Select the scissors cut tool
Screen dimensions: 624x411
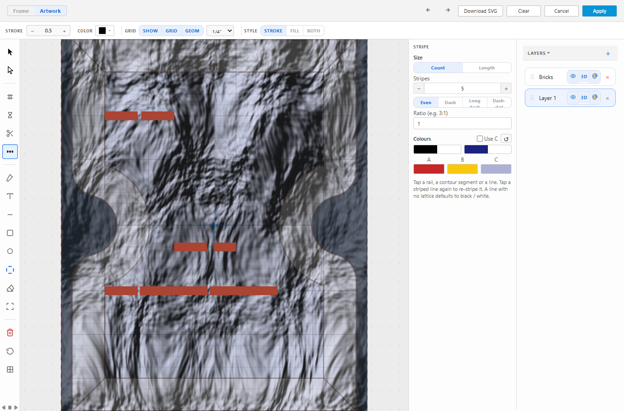point(10,133)
